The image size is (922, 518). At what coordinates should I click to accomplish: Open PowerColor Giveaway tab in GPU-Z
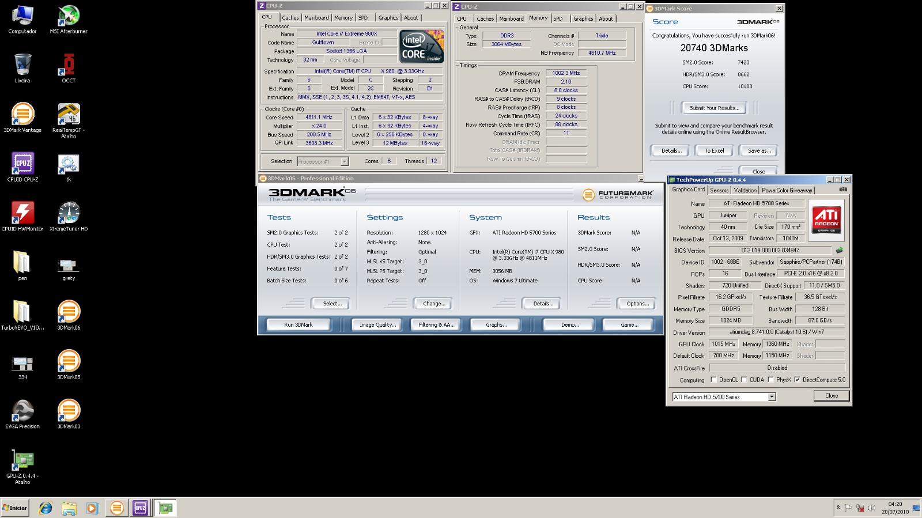coord(787,190)
